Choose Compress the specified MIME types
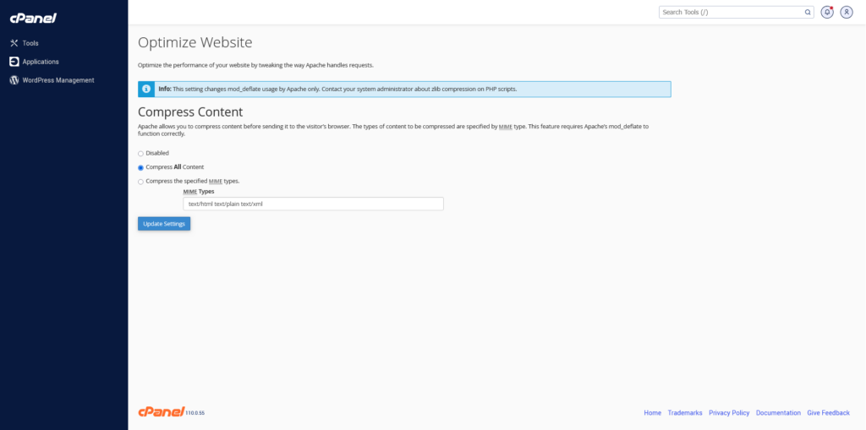The image size is (866, 430). [140, 182]
